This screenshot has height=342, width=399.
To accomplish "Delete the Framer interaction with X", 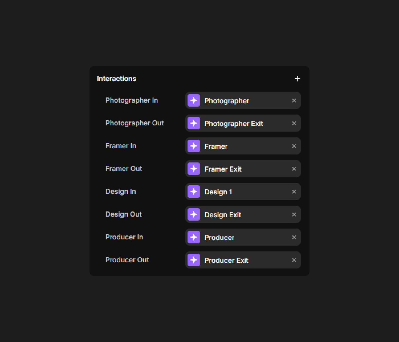I will 294,146.
